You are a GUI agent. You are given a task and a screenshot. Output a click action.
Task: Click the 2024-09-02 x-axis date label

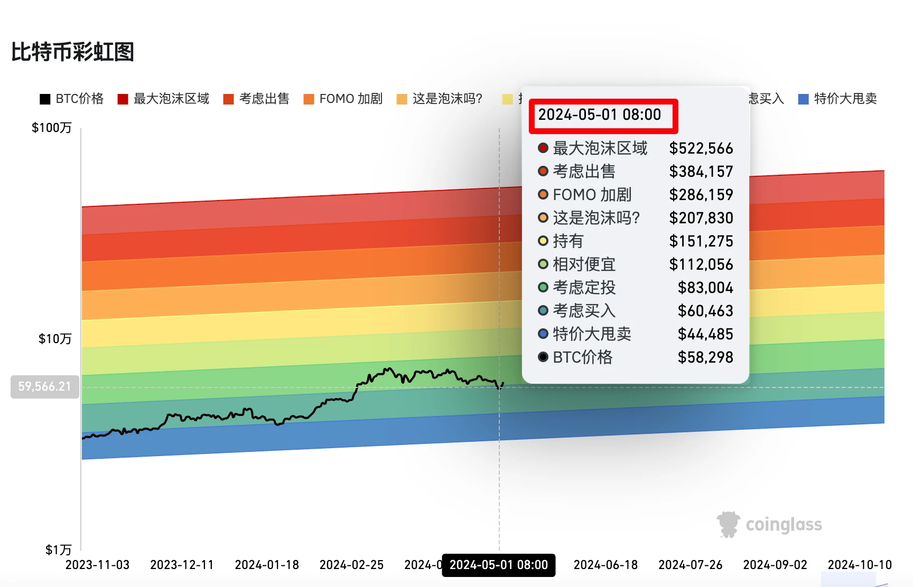[775, 565]
